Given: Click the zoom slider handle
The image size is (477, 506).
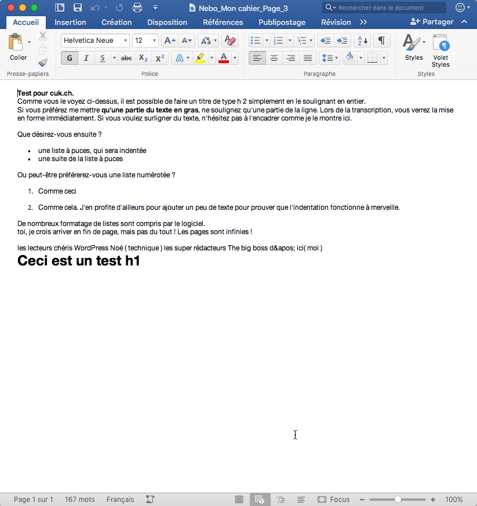Looking at the screenshot, I should 398,500.
